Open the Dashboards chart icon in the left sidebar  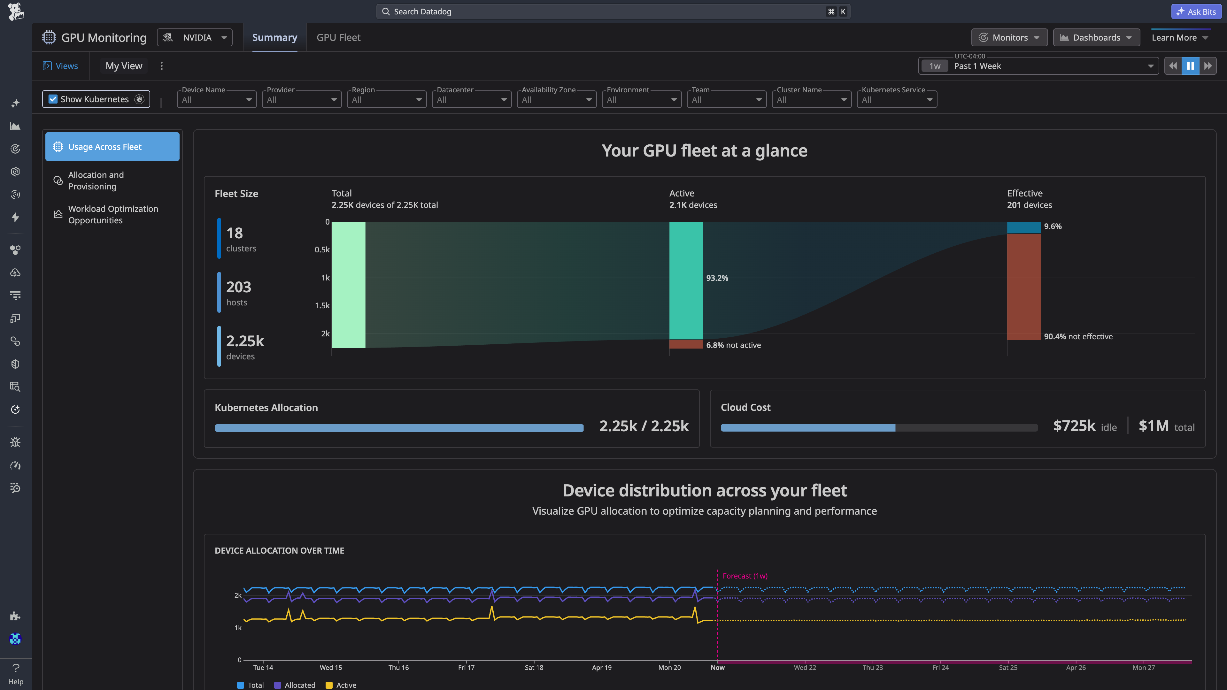point(15,126)
